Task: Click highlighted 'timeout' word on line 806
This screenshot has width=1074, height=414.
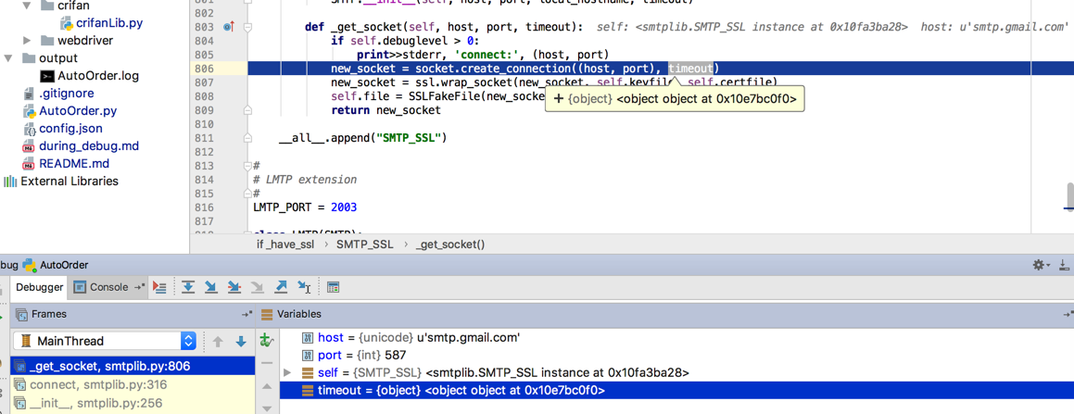Action: click(691, 69)
